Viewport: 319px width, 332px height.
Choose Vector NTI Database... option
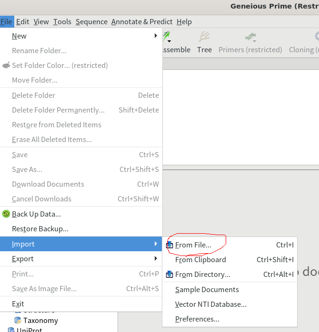229,304
